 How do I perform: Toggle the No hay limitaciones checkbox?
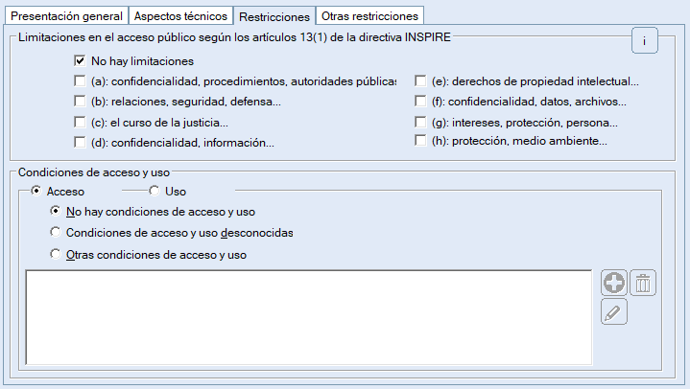80,61
